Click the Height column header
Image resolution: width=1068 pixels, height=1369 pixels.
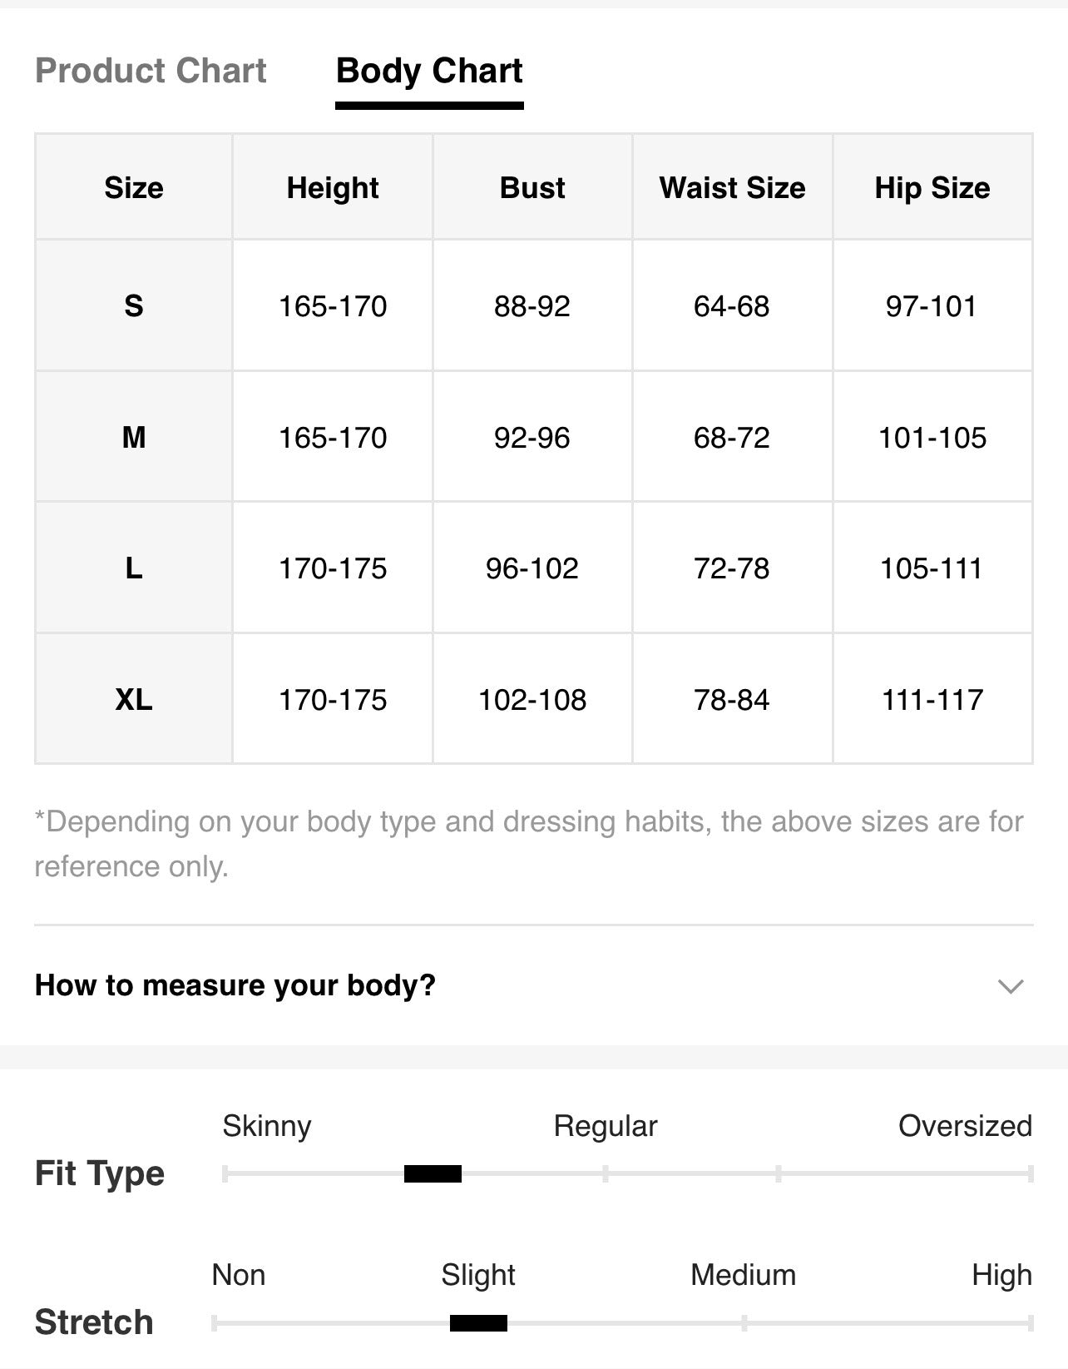pyautogui.click(x=333, y=187)
